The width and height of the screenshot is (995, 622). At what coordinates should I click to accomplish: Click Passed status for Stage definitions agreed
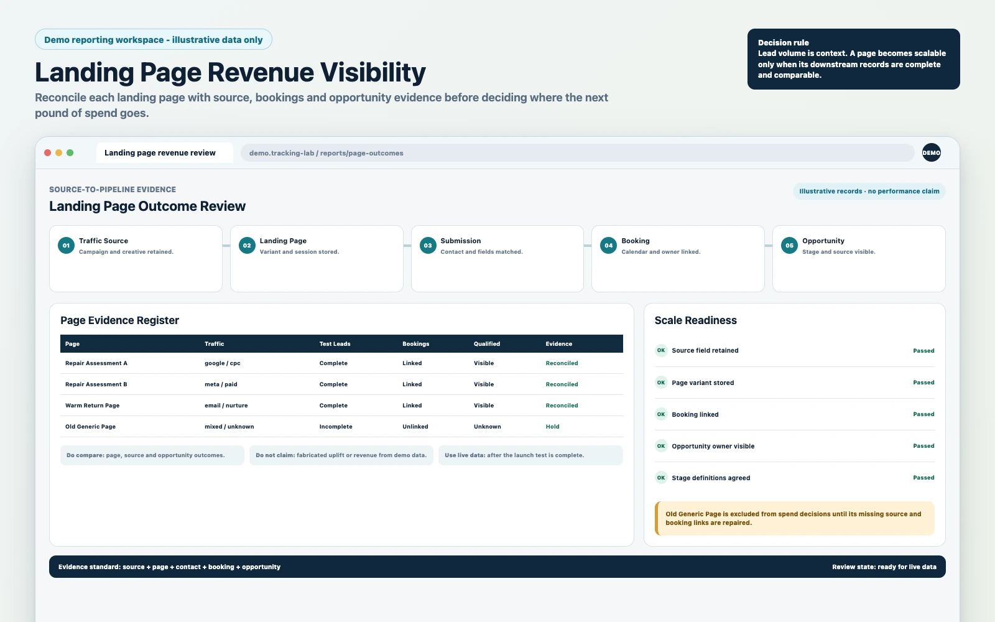click(923, 478)
